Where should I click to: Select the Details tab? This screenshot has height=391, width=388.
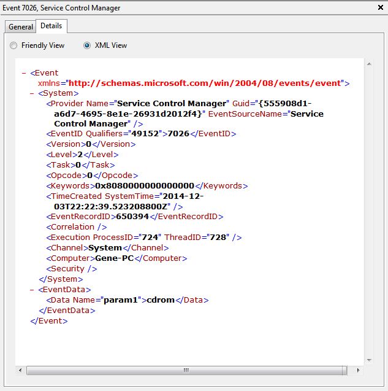pos(51,26)
